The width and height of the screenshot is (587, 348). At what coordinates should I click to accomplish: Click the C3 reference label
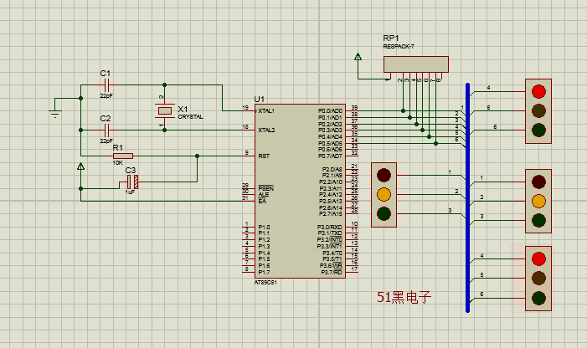(131, 171)
